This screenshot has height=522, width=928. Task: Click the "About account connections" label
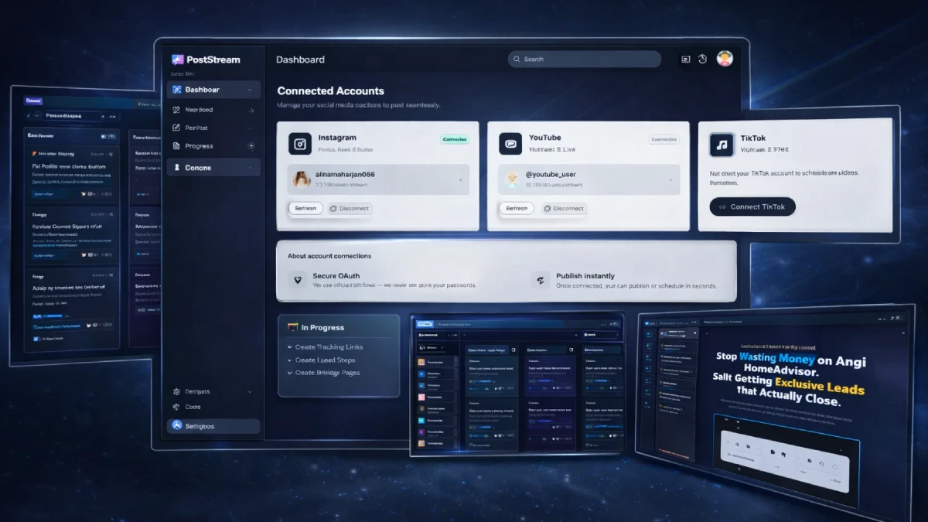(x=329, y=256)
